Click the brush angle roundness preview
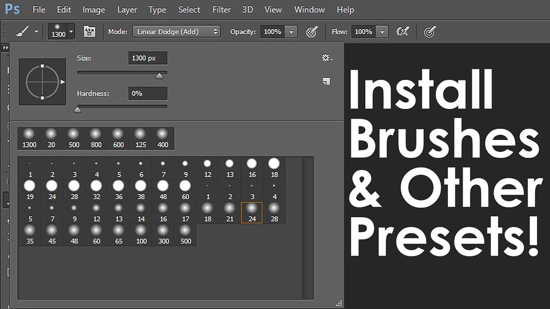 [x=42, y=82]
